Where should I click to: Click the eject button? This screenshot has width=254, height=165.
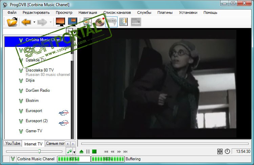tap(82, 152)
